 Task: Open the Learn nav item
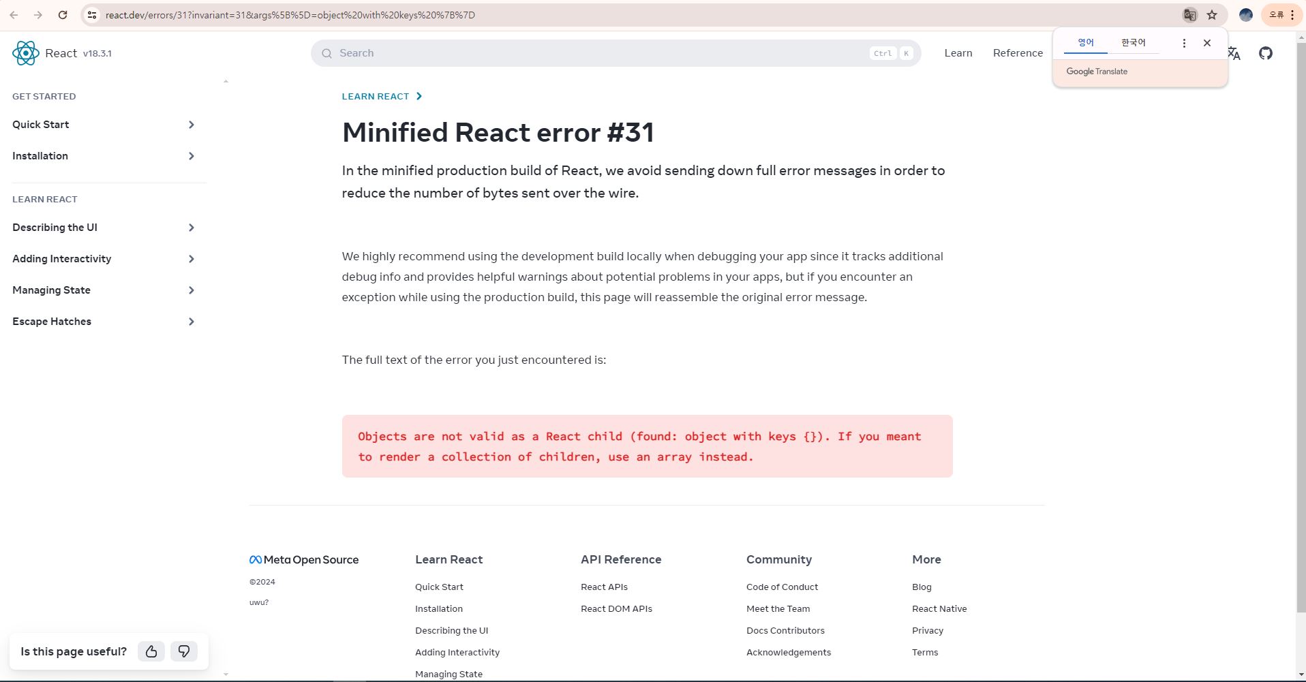[958, 53]
